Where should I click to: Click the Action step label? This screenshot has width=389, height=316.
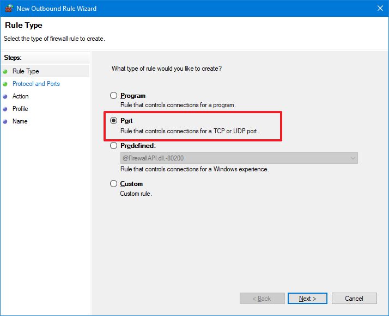pyautogui.click(x=21, y=96)
